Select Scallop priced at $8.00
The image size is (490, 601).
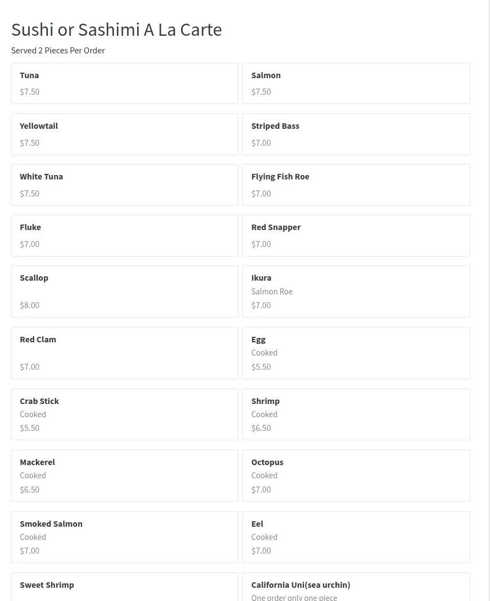(x=124, y=291)
